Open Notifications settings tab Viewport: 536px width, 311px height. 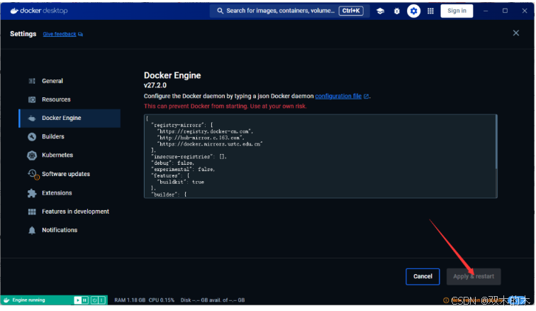pos(69,230)
